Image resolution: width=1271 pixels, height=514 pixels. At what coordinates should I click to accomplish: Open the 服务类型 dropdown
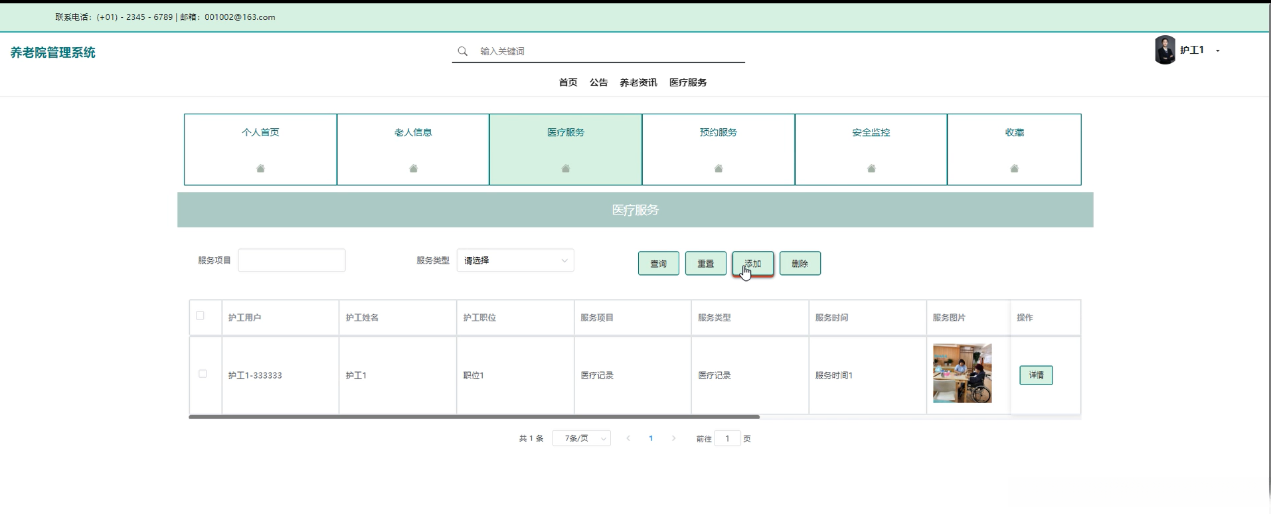[x=515, y=260]
